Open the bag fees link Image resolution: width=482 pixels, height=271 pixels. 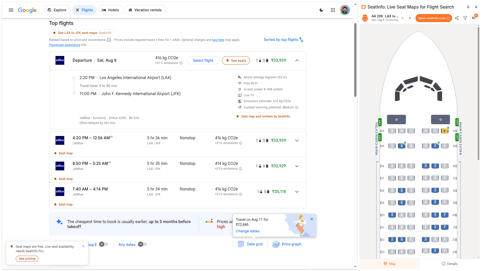[x=218, y=40]
